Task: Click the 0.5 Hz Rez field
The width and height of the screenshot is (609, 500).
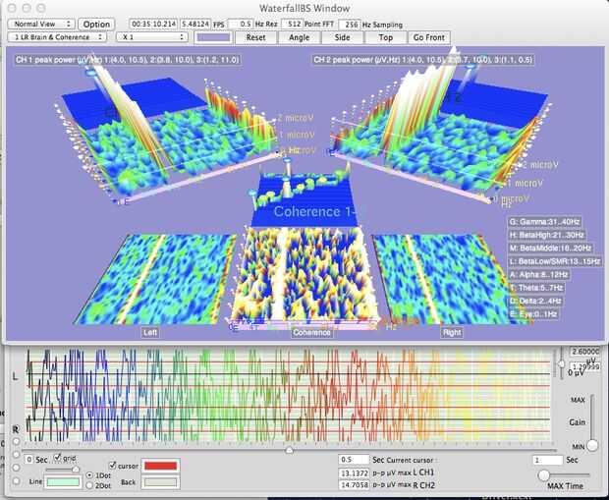Action: pos(241,24)
